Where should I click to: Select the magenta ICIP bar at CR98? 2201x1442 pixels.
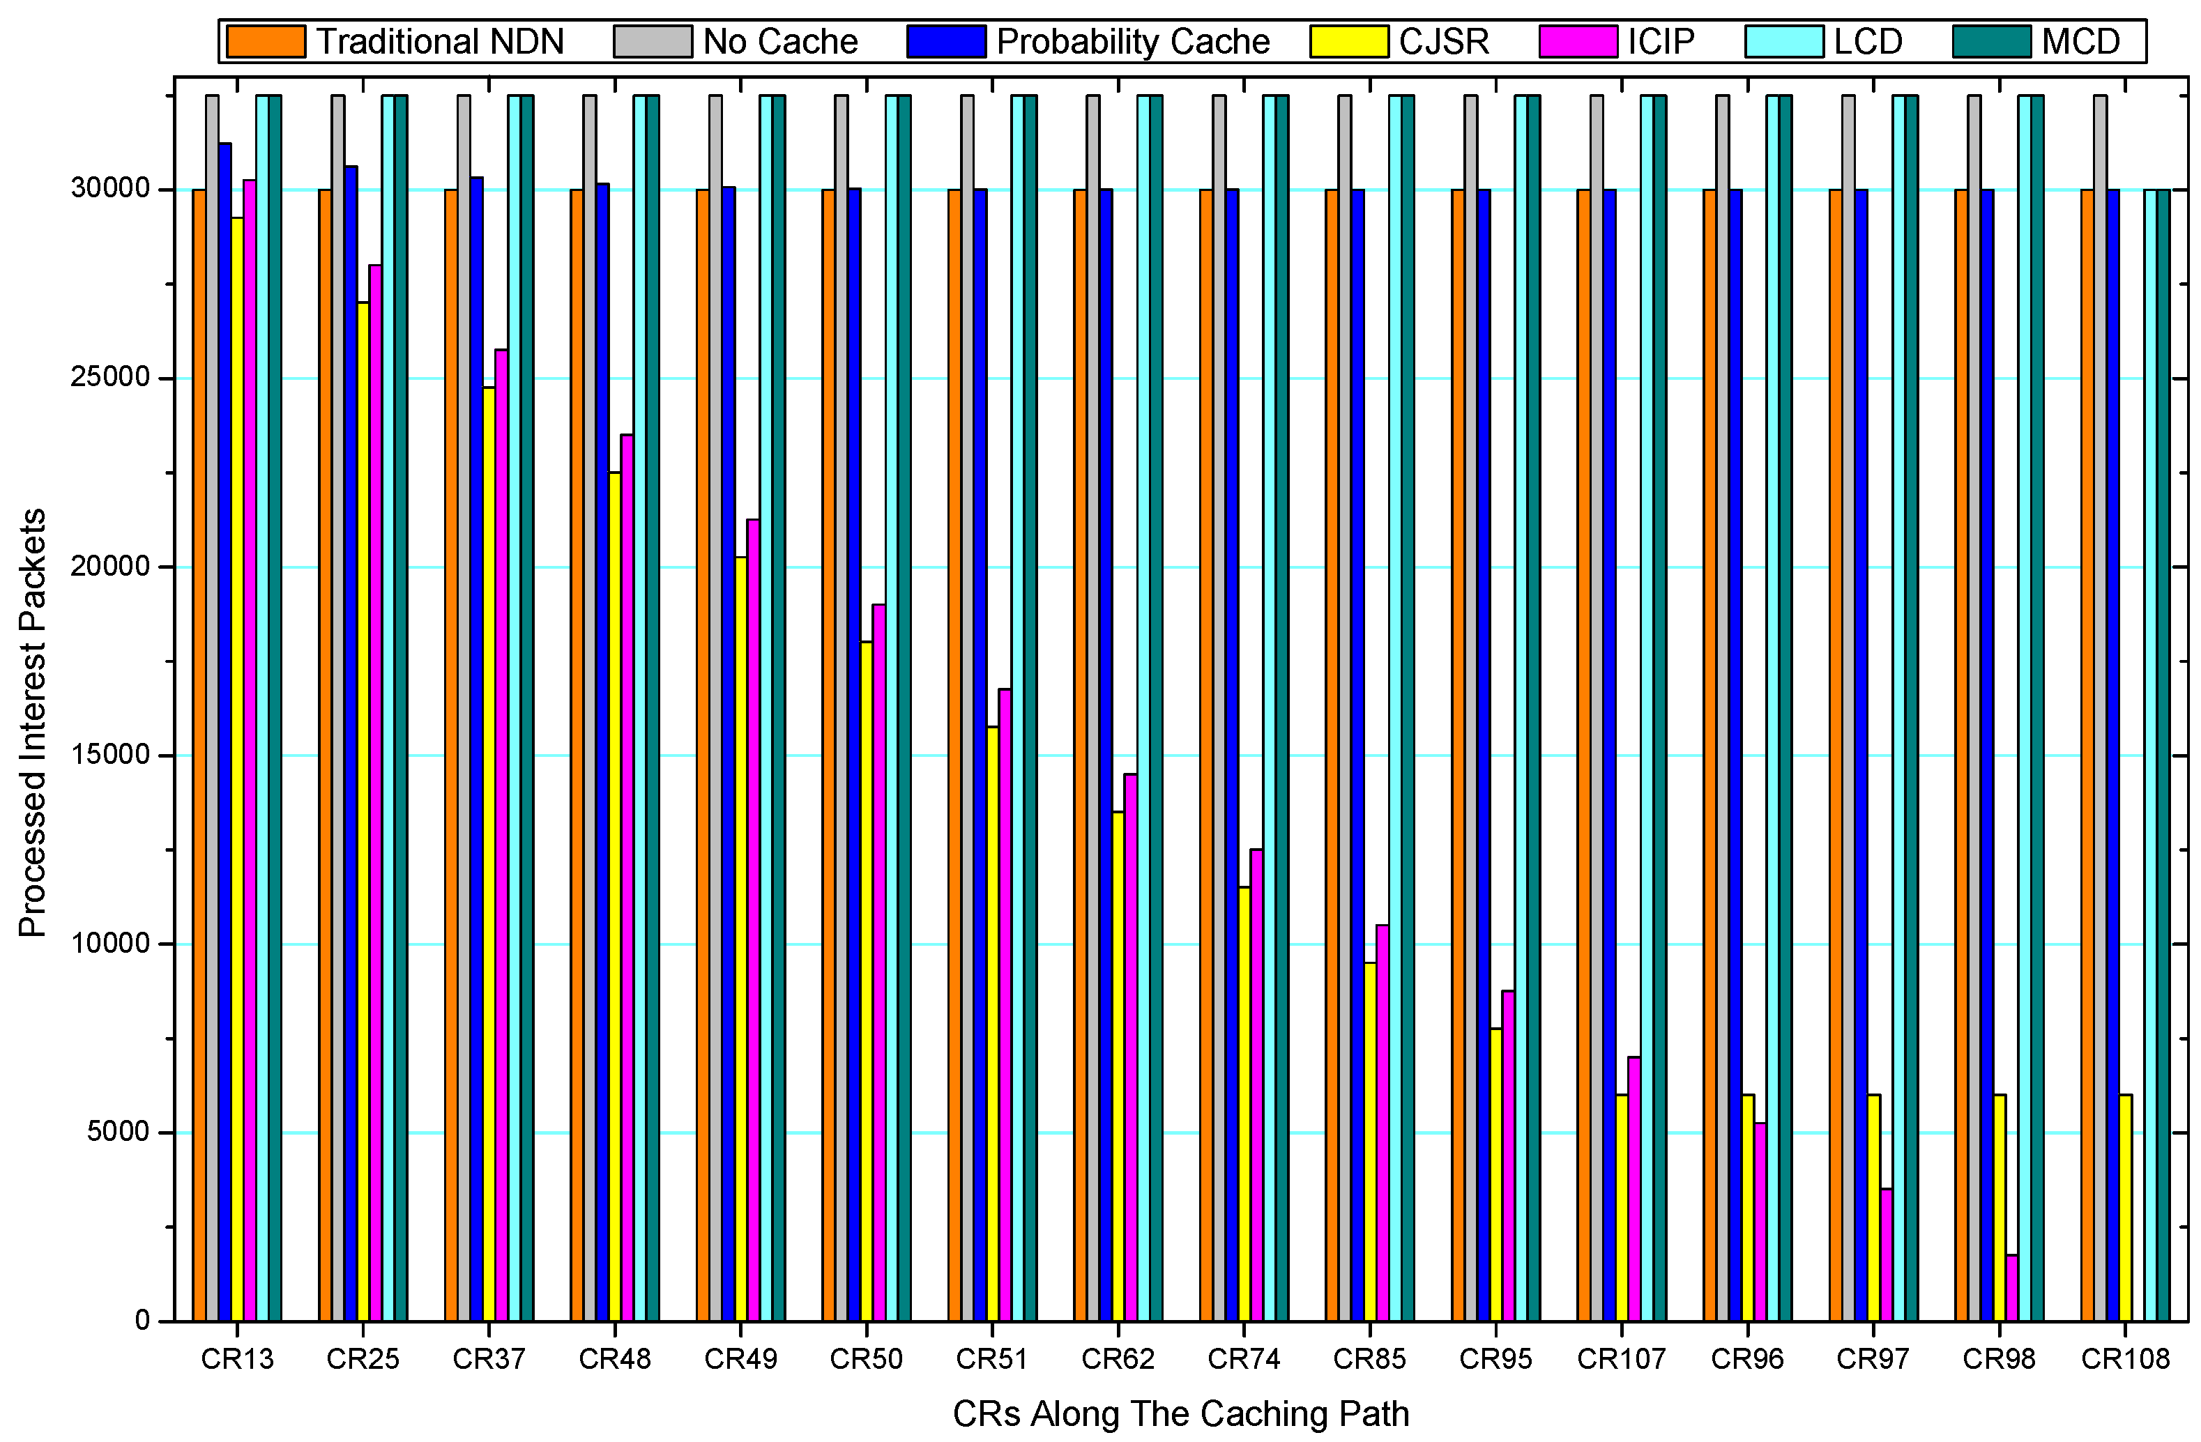coord(2011,1287)
